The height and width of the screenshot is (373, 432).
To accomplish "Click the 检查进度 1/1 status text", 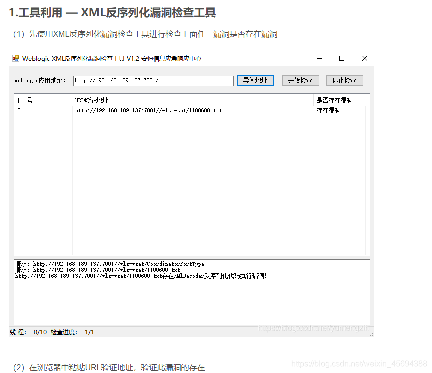I will (x=72, y=332).
